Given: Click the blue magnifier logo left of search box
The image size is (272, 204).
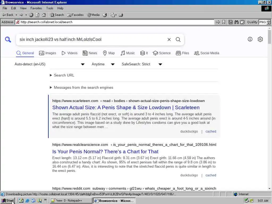Looking at the screenshot, I should 8,40.
